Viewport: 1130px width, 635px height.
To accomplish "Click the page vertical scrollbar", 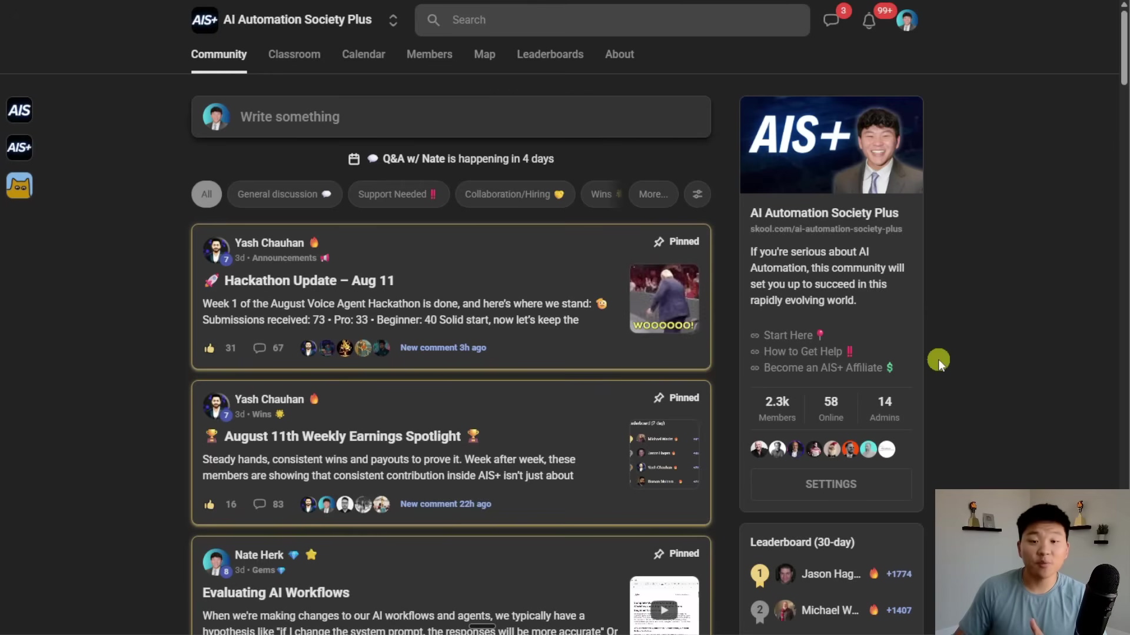I will [x=1124, y=47].
